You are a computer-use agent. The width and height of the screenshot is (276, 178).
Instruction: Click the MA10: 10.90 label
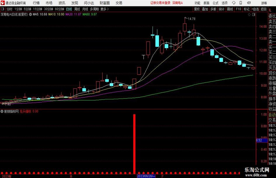point(56,14)
